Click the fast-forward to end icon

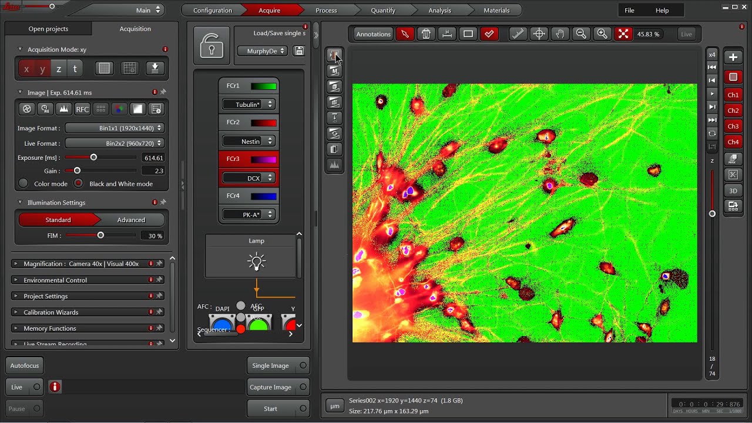coord(712,120)
